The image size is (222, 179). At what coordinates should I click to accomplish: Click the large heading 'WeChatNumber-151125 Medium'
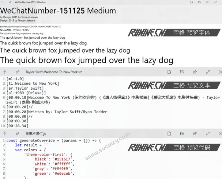point(58,11)
